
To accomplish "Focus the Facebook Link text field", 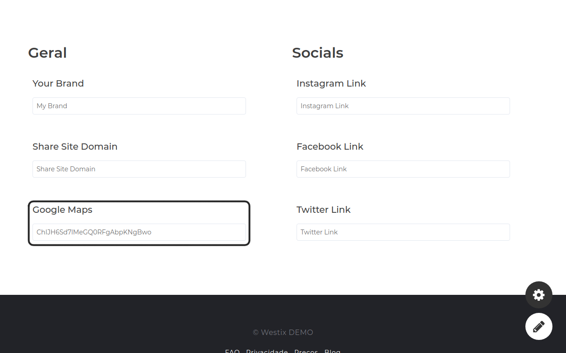I will [x=403, y=169].
